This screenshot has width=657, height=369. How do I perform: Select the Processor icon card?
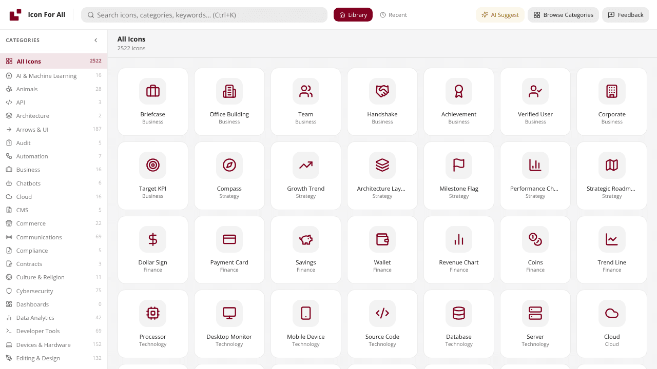[153, 324]
